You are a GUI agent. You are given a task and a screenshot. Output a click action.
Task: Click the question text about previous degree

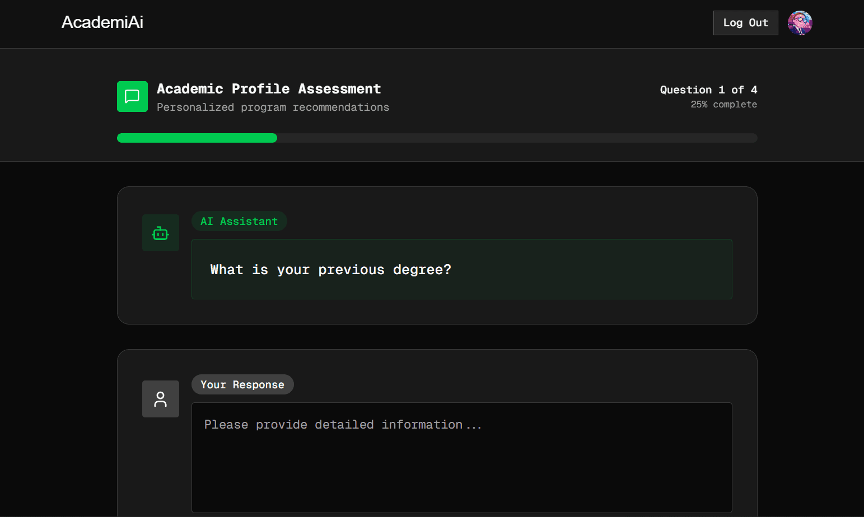click(x=330, y=270)
